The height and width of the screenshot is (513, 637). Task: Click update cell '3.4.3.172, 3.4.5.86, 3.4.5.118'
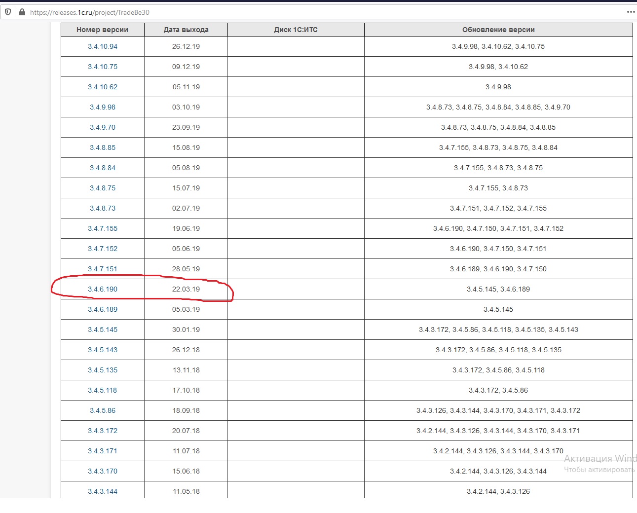click(498, 370)
